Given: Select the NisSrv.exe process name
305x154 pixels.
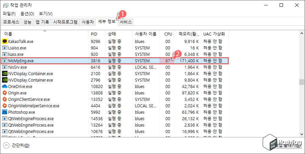Looking at the screenshot, I should click(x=18, y=67).
